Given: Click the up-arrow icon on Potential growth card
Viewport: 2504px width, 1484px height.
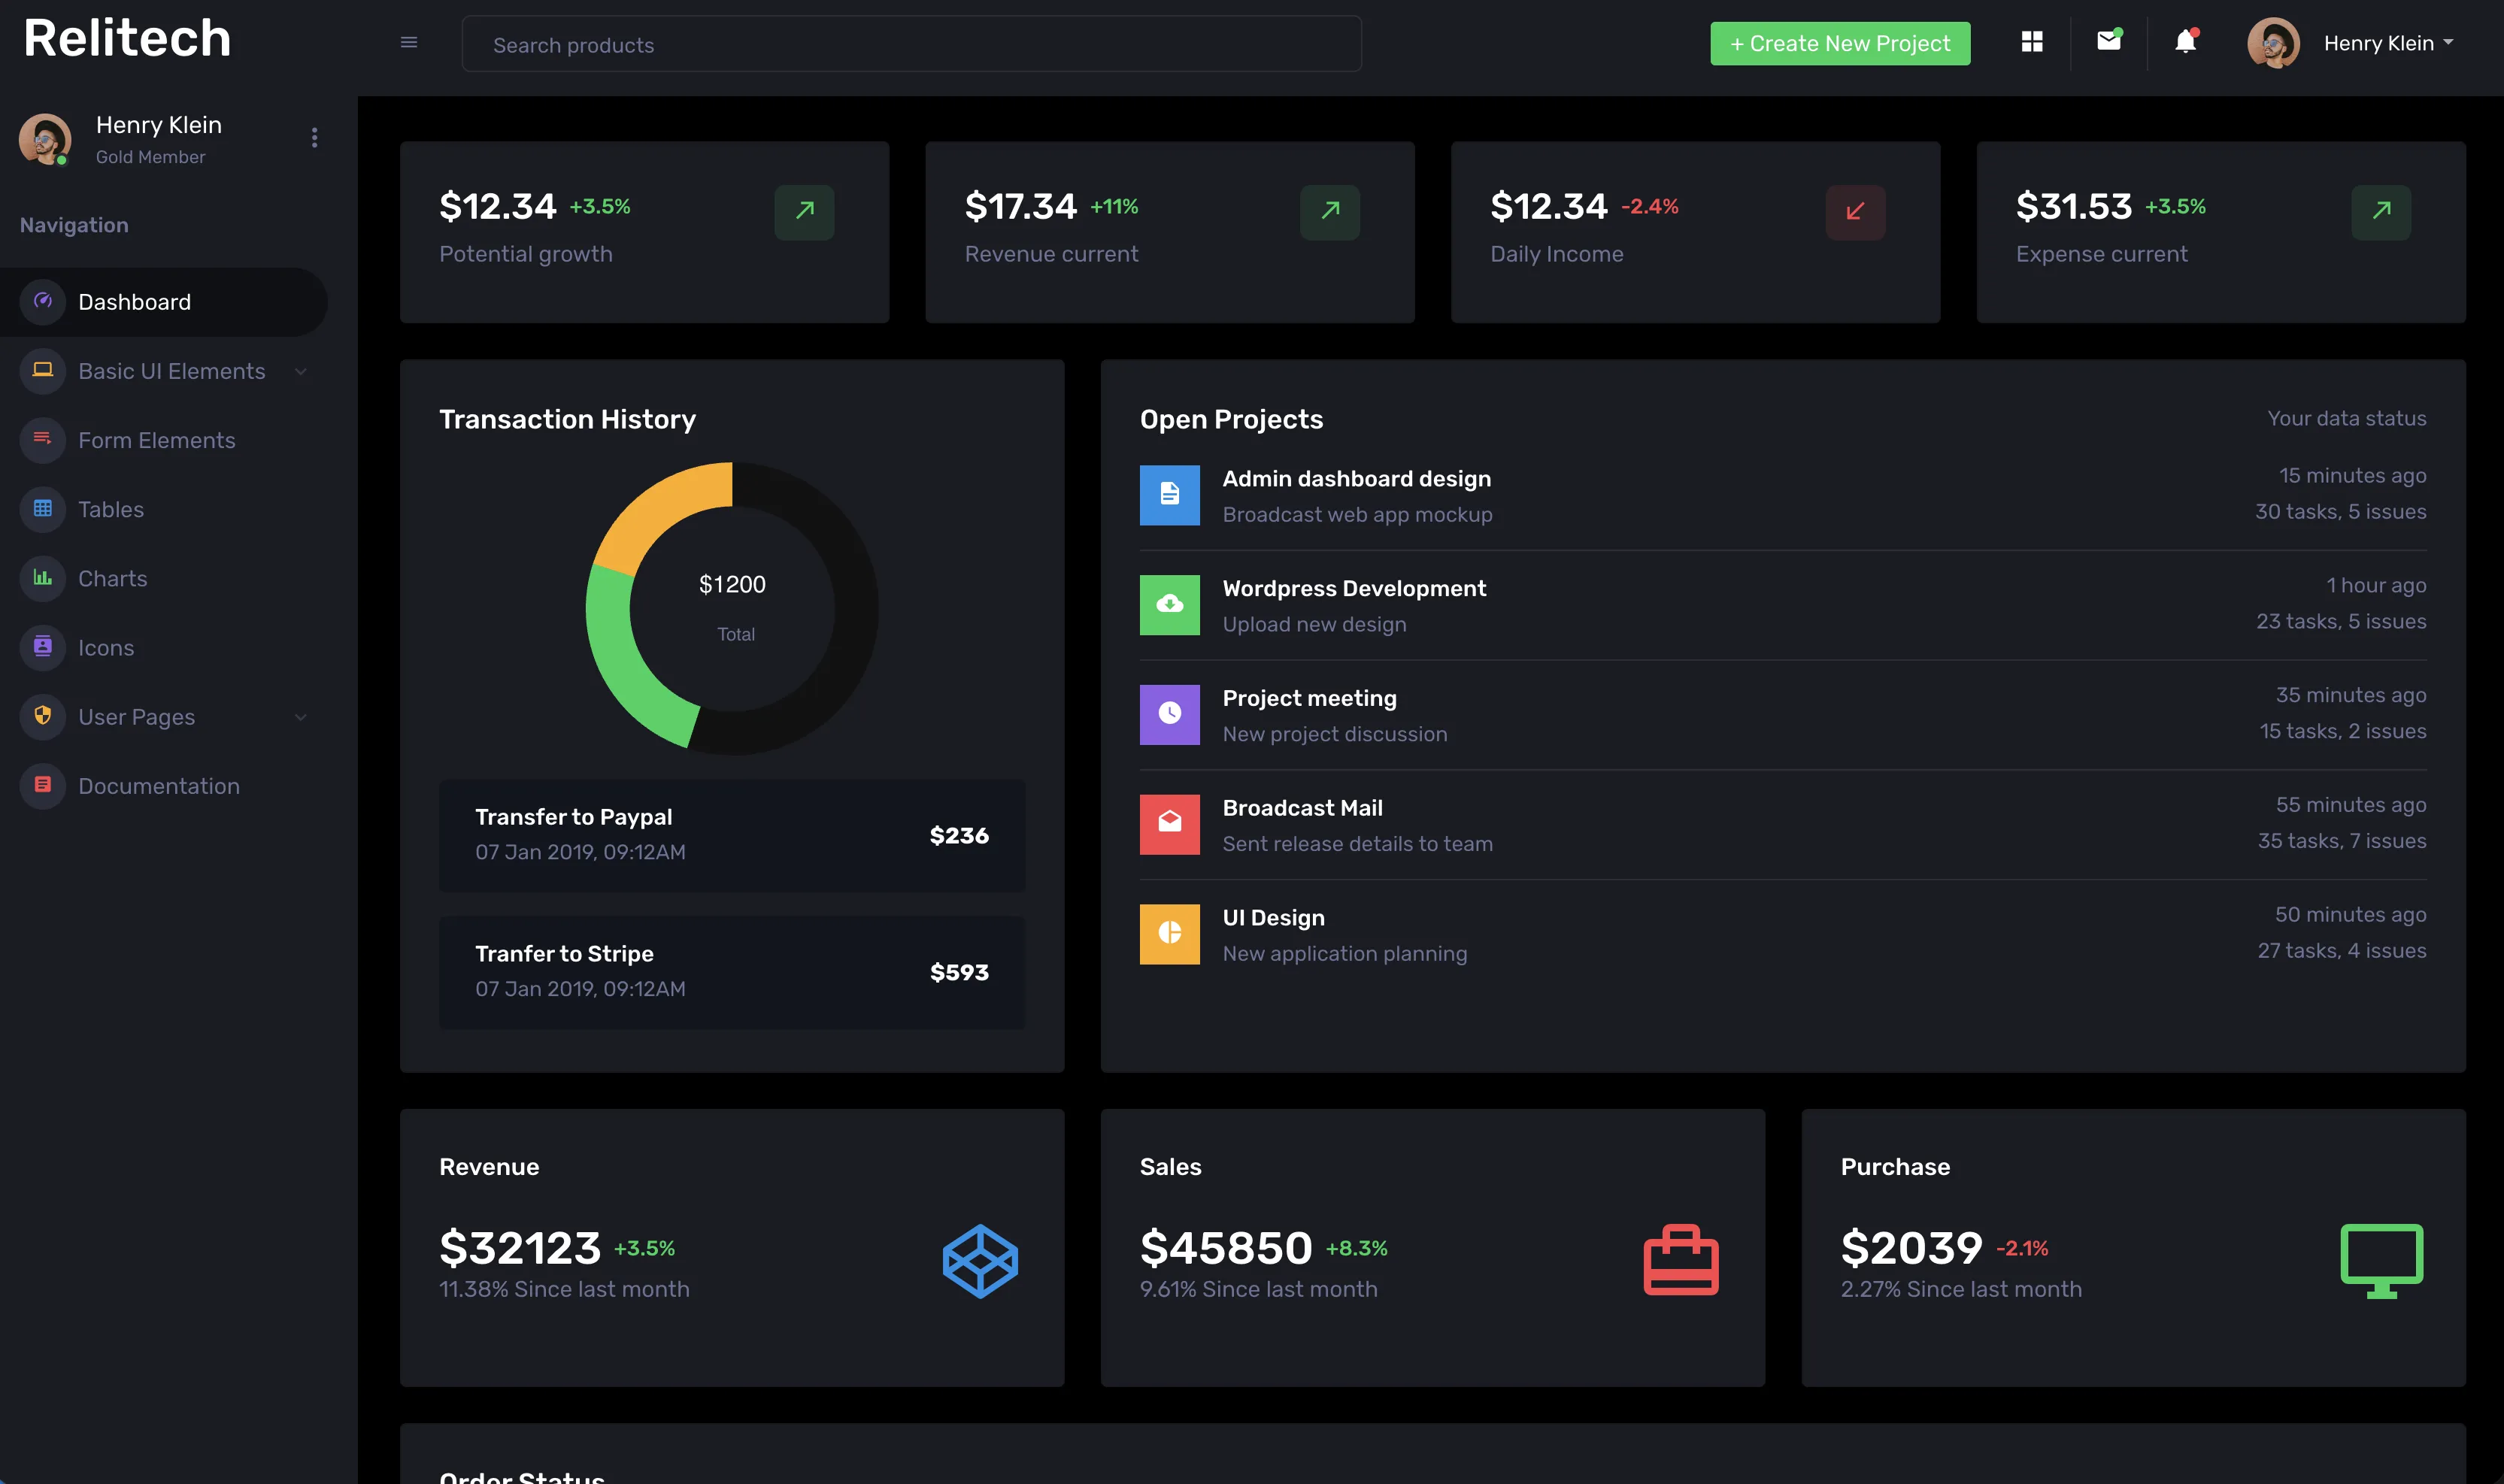Looking at the screenshot, I should 805,211.
